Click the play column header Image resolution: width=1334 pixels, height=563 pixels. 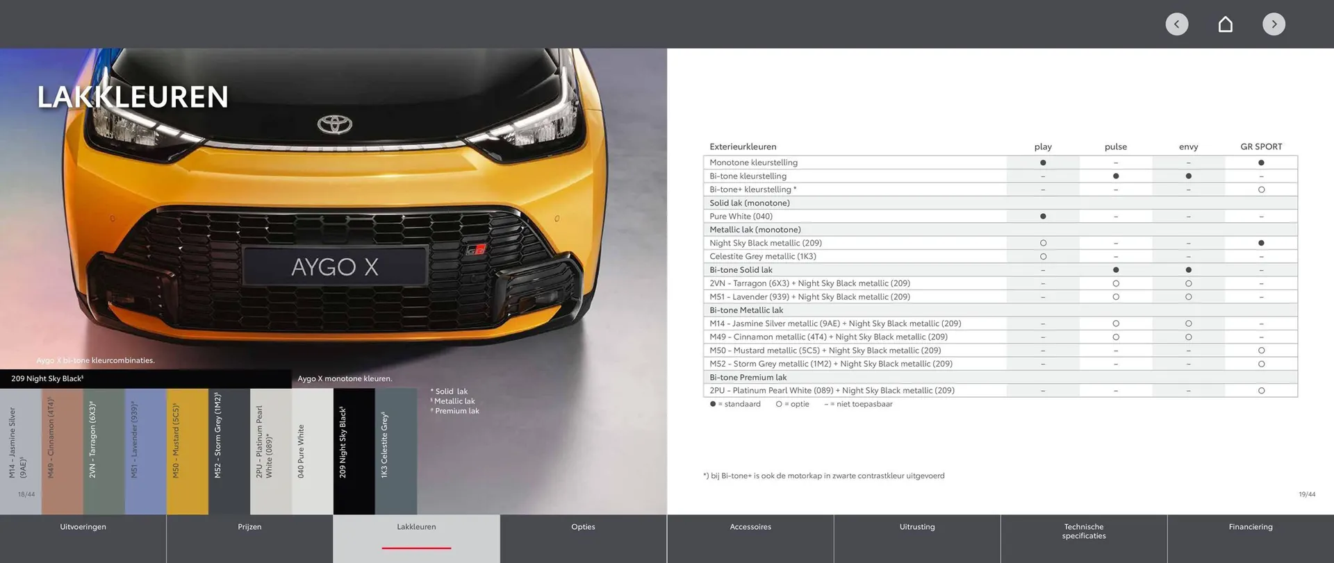1043,146
